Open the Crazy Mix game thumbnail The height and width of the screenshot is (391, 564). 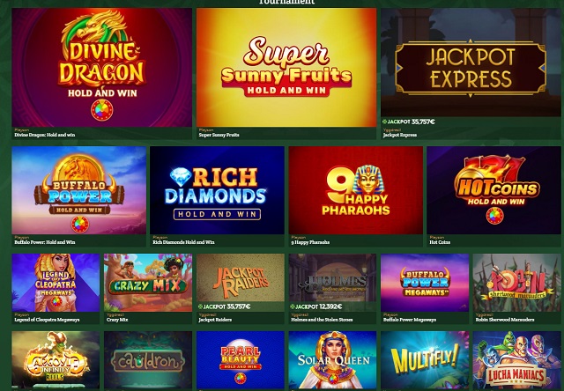pos(148,283)
